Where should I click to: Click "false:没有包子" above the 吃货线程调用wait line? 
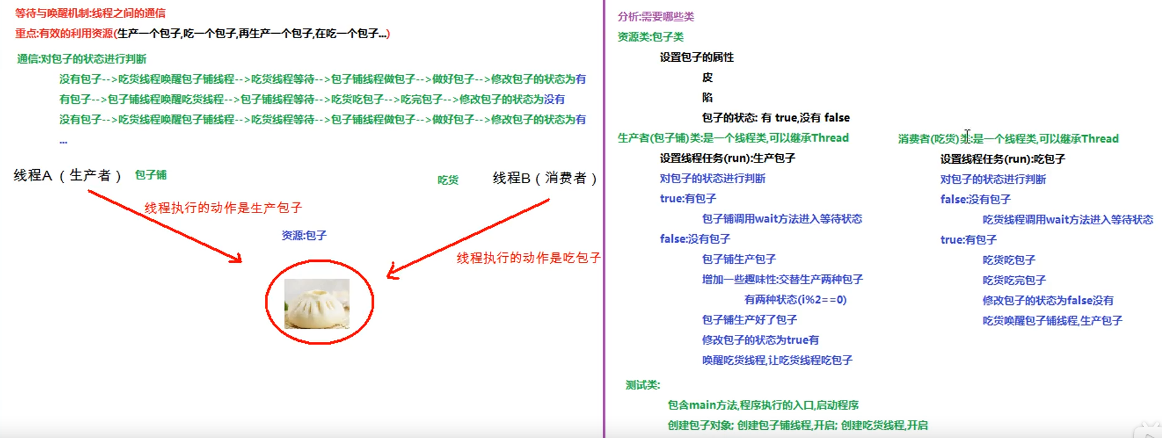pos(975,200)
